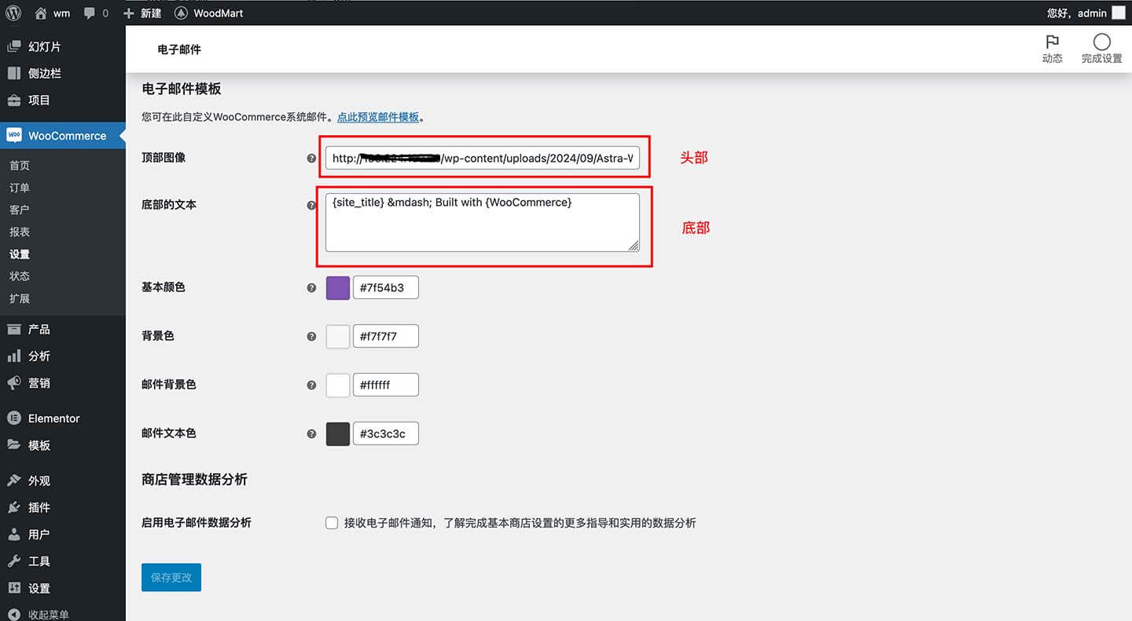Open the 点此预览邮件模板 link

(x=378, y=117)
